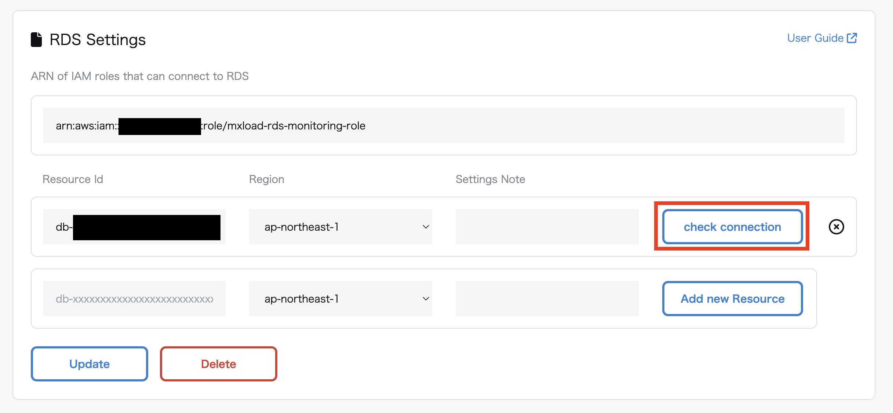893x413 pixels.
Task: Click the Settings Note field in the existing resource row
Action: (547, 227)
